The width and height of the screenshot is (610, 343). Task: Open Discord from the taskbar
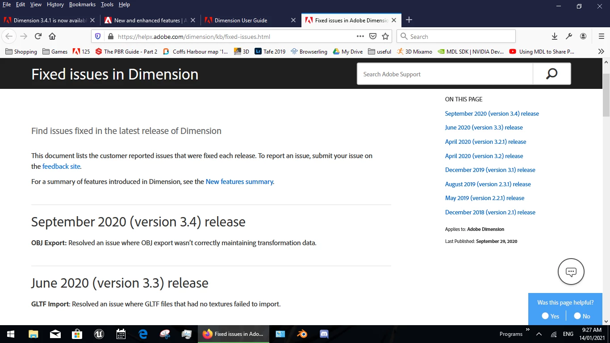(324, 334)
